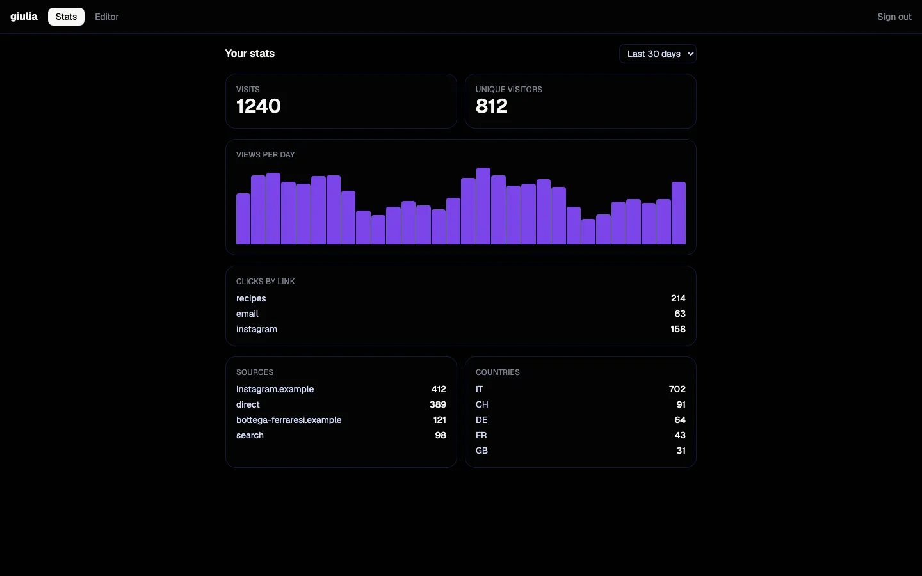The height and width of the screenshot is (576, 922).
Task: Click the Sources heading
Action: coord(255,372)
